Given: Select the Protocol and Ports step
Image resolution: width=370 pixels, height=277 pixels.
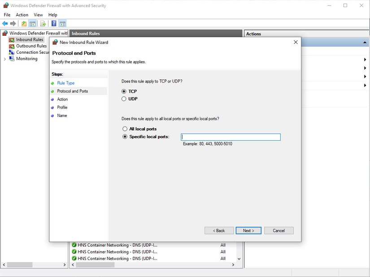Looking at the screenshot, I should coord(73,91).
